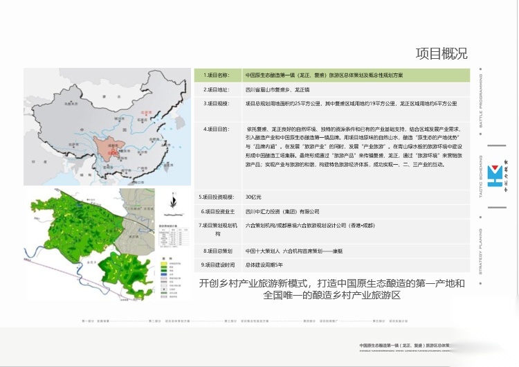Viewport: 519px width, 367px height.
Task: Go to 第五部分 项目实施计划 section
Action: click(390, 321)
